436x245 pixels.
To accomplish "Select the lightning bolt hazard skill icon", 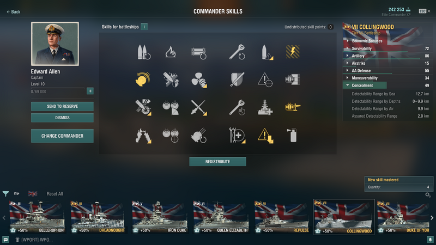I will (293, 52).
